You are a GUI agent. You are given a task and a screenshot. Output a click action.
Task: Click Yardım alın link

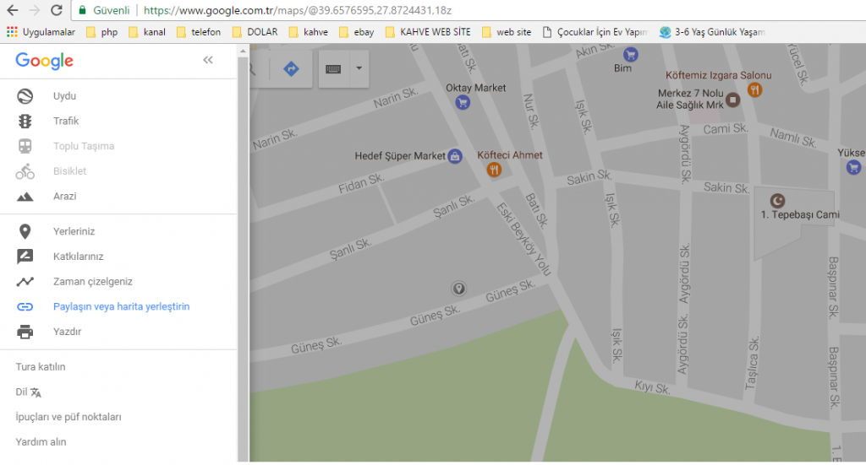41,442
